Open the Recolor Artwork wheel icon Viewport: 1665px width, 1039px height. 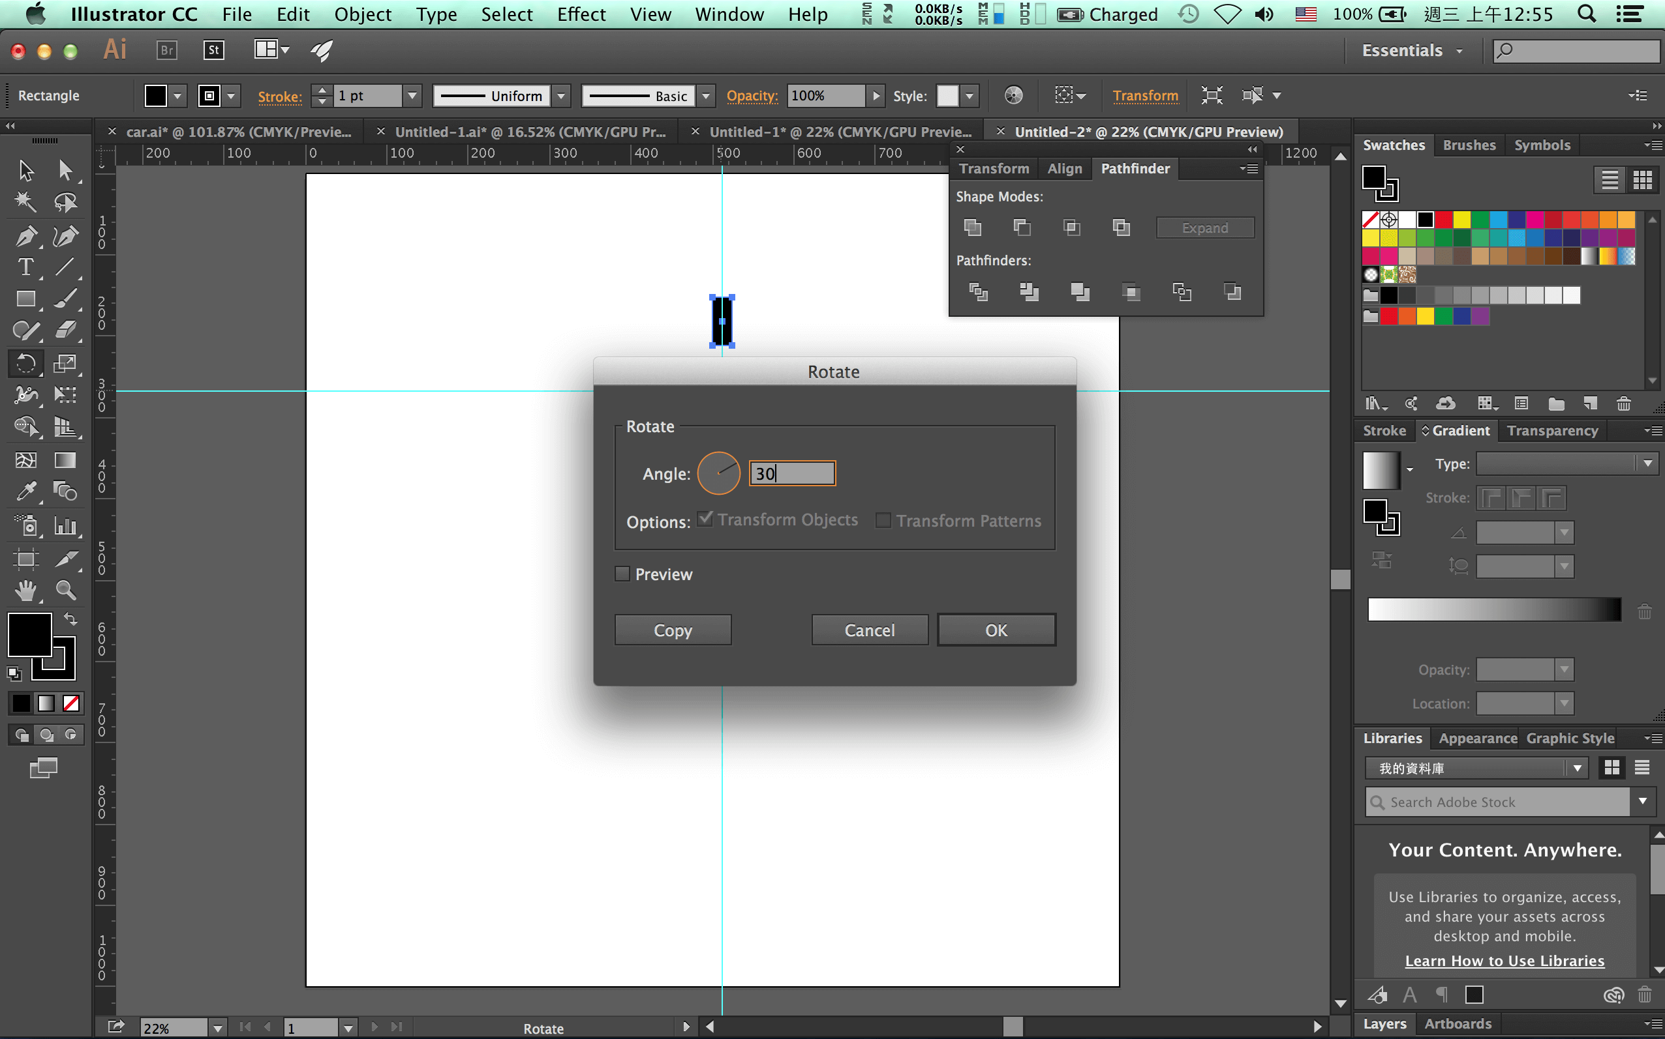coord(1013,96)
